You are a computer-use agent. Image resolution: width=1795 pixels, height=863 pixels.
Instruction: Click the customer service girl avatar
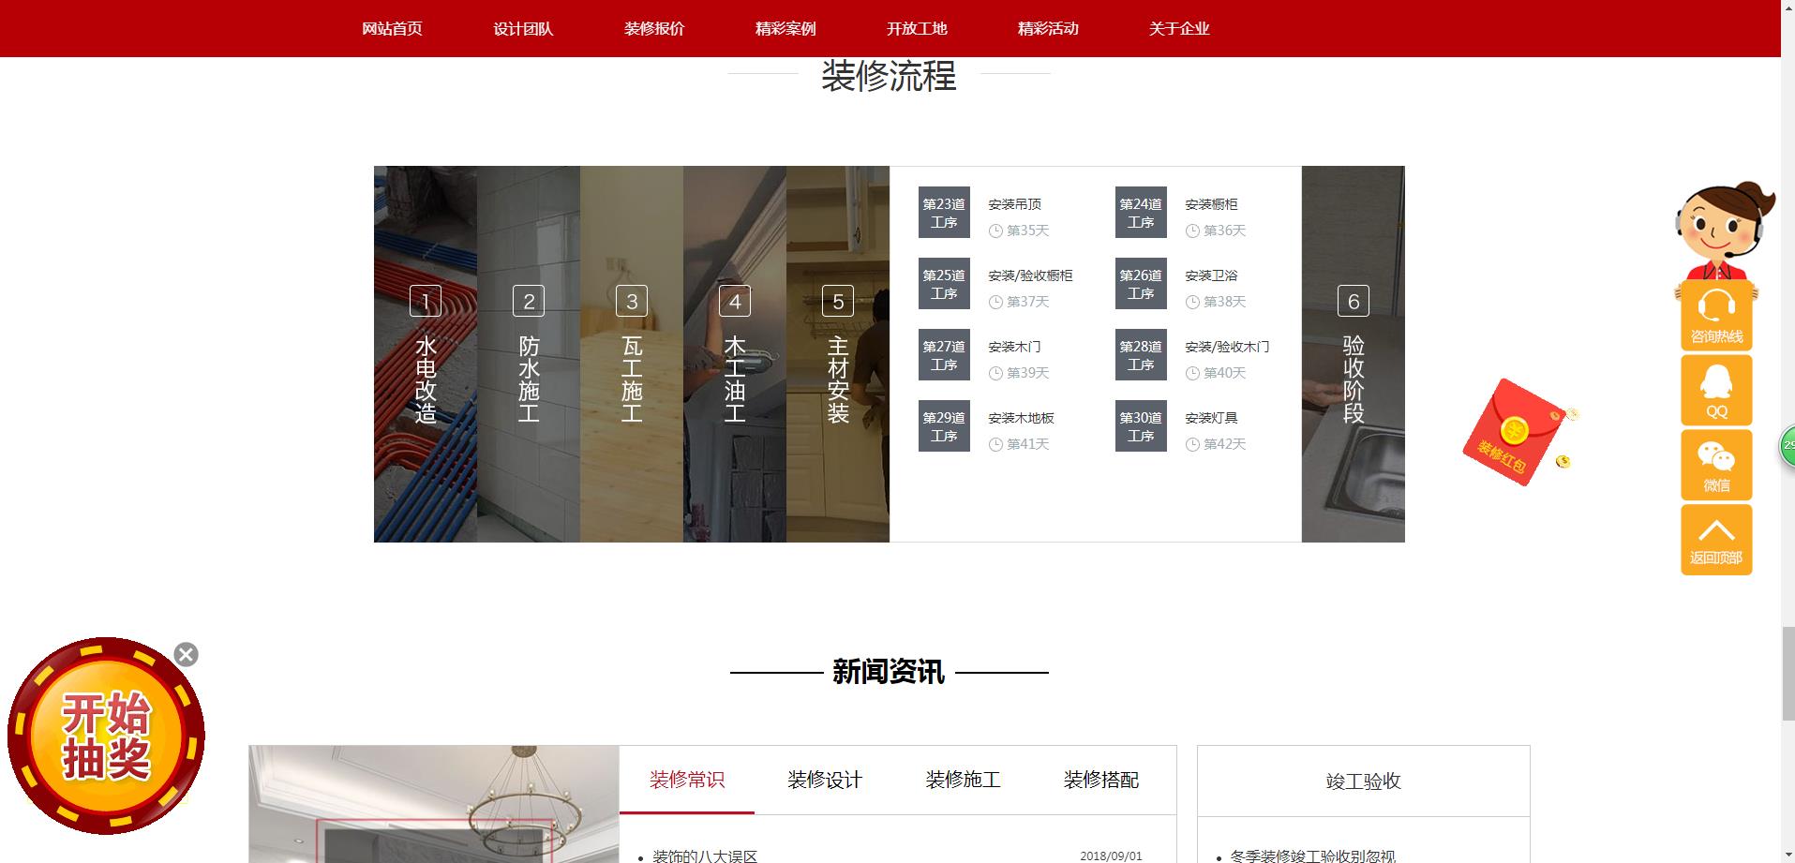[x=1723, y=228]
